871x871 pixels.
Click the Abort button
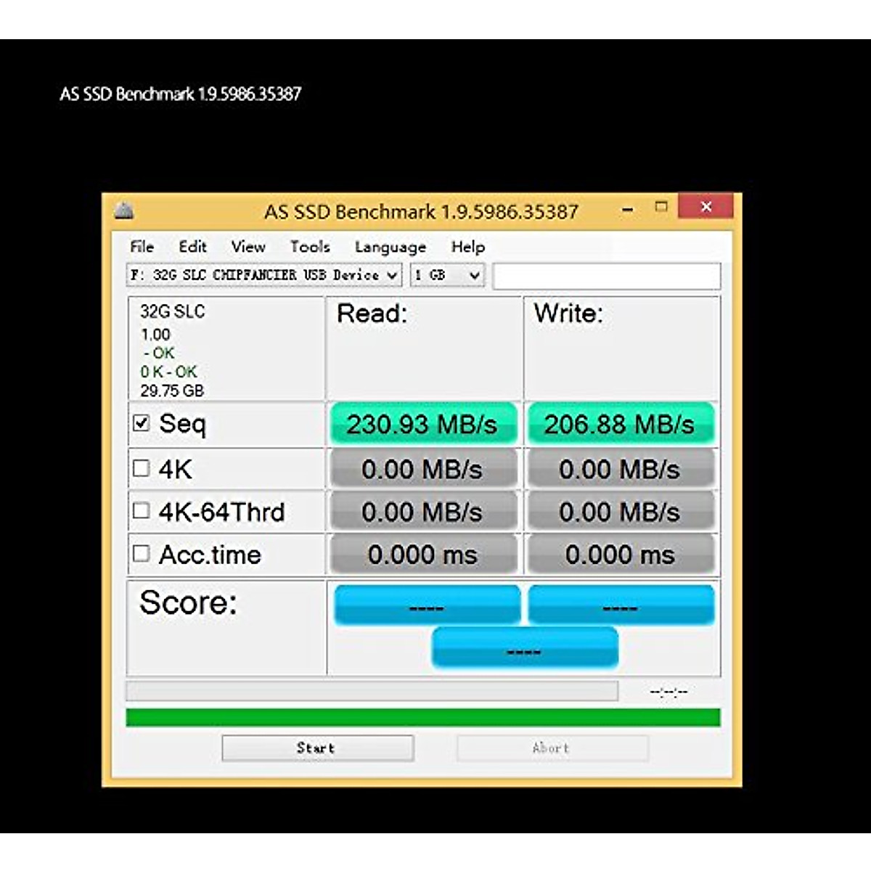552,748
